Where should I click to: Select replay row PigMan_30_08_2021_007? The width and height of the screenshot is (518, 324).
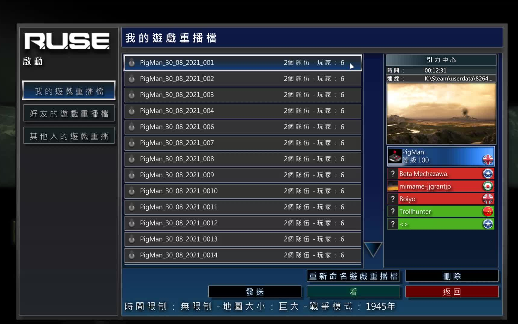point(243,143)
